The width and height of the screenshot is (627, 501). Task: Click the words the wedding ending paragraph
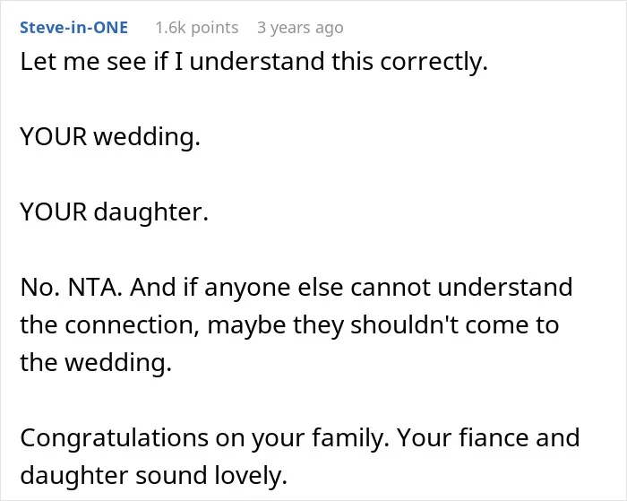point(96,363)
